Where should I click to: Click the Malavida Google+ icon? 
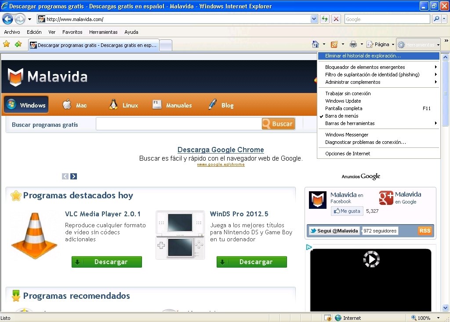click(x=386, y=198)
